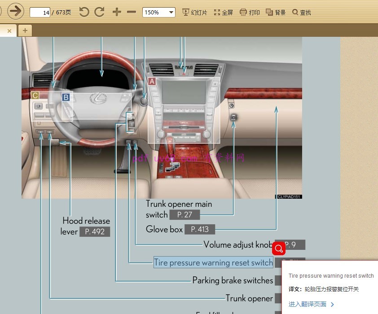Print the document (打印)
The image size is (378, 314).
coord(250,13)
